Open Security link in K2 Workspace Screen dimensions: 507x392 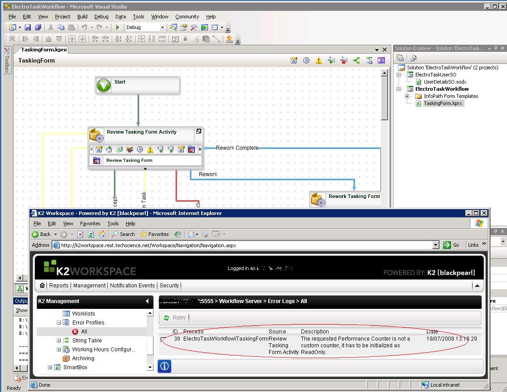169,285
